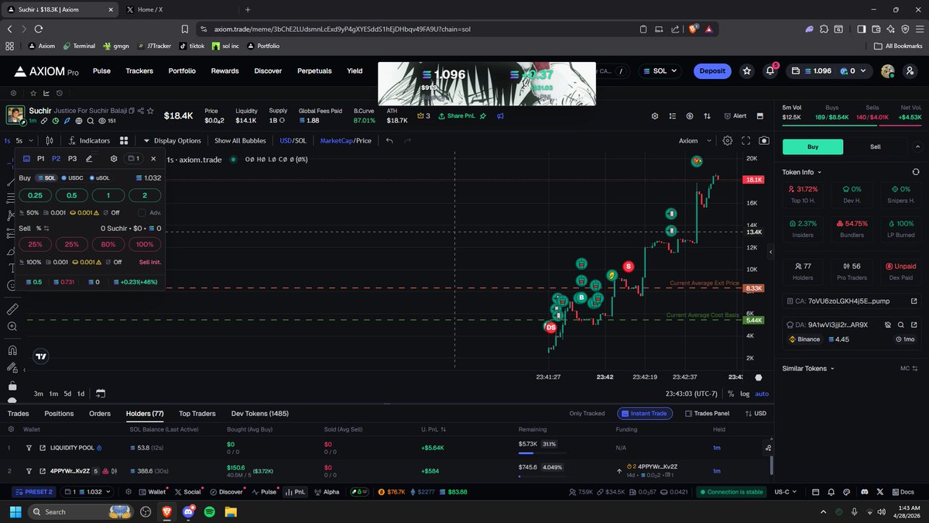Take a chart snapshot with camera icon
Screen dimensions: 929x523
click(x=764, y=140)
